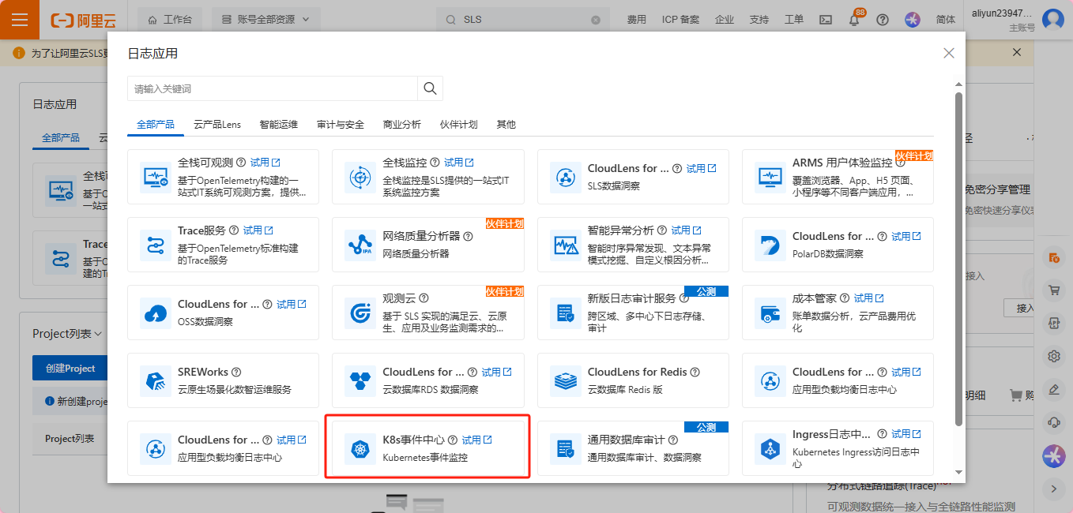Viewport: 1073px width, 513px height.
Task: Click the 创建Project button
Action: 70,369
